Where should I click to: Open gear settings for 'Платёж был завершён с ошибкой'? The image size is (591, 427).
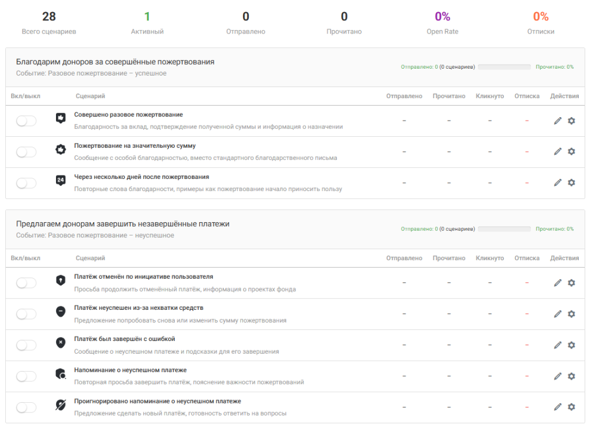tap(571, 345)
